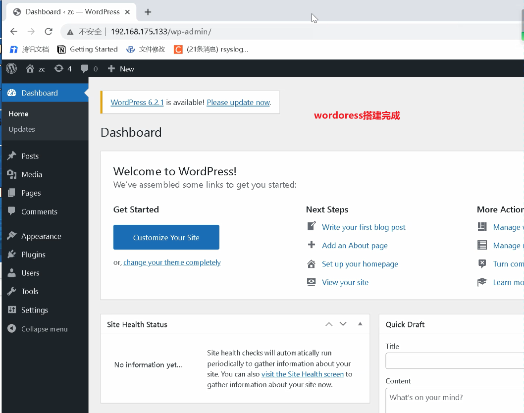Image resolution: width=524 pixels, height=413 pixels.
Task: Open the Getting Started bookmark
Action: click(x=88, y=50)
